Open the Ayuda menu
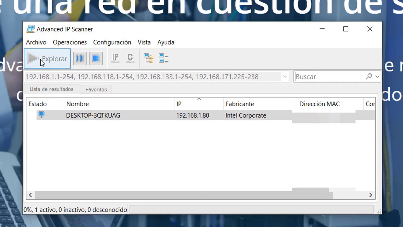The image size is (403, 227). point(166,42)
